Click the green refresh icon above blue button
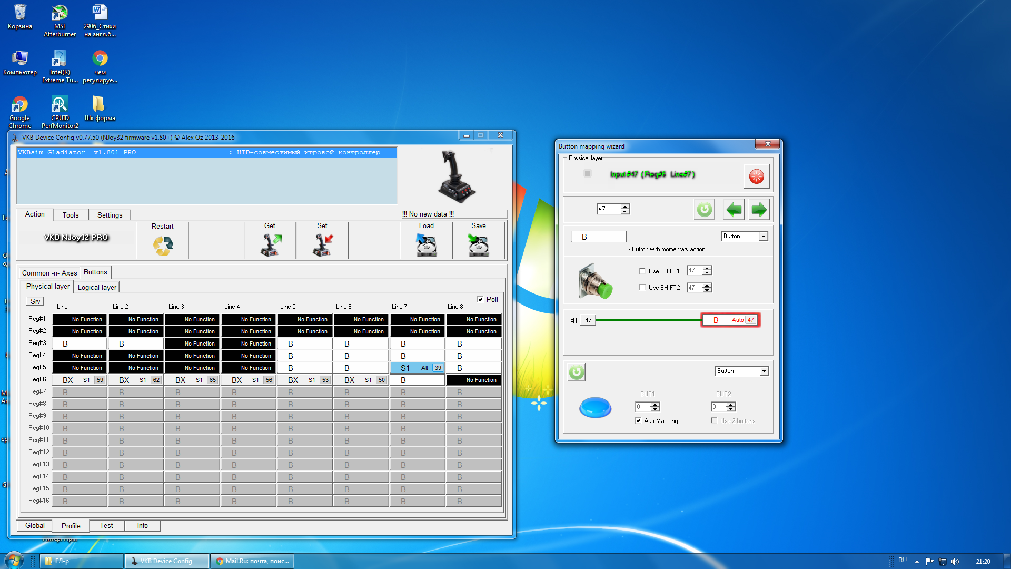Image resolution: width=1011 pixels, height=569 pixels. click(577, 372)
